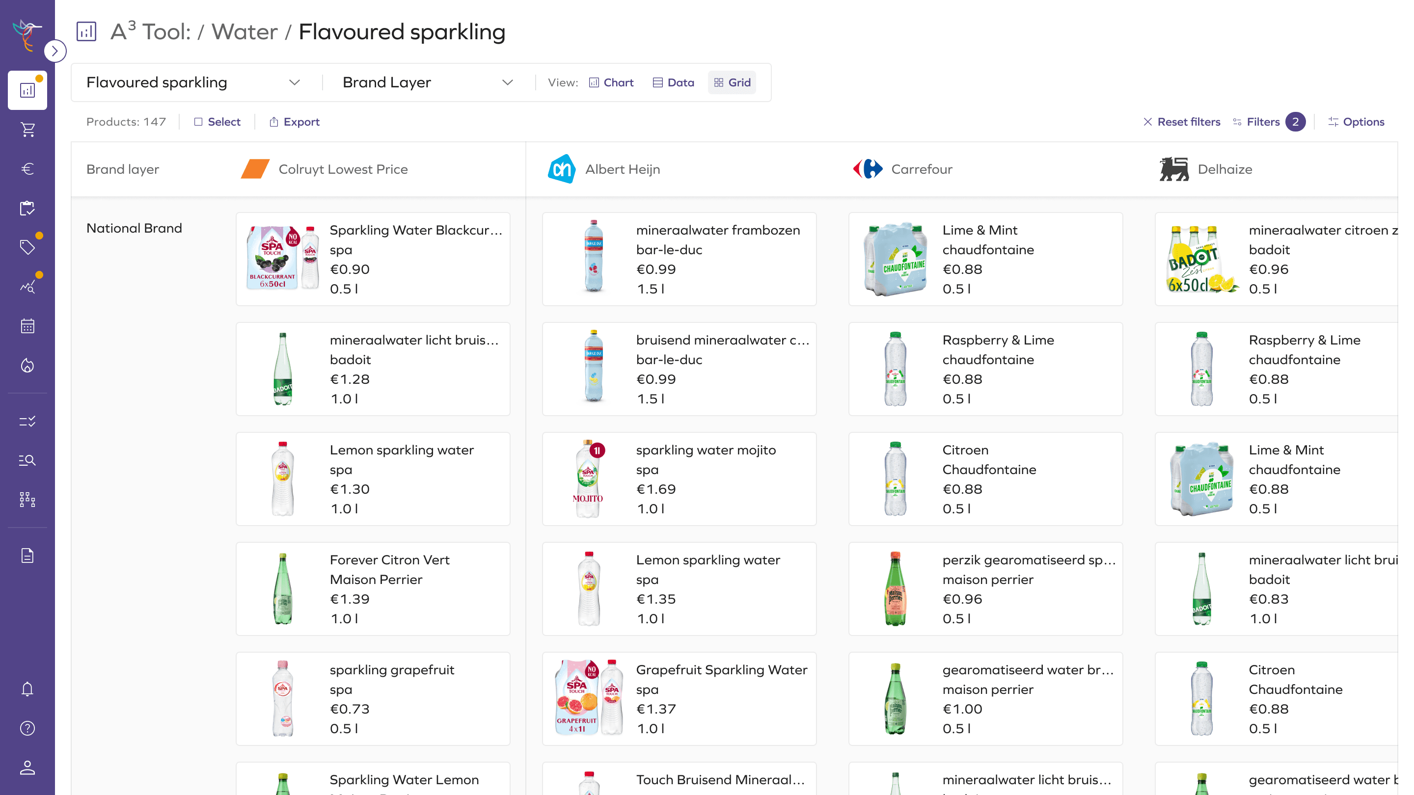Export the product list

295,122
